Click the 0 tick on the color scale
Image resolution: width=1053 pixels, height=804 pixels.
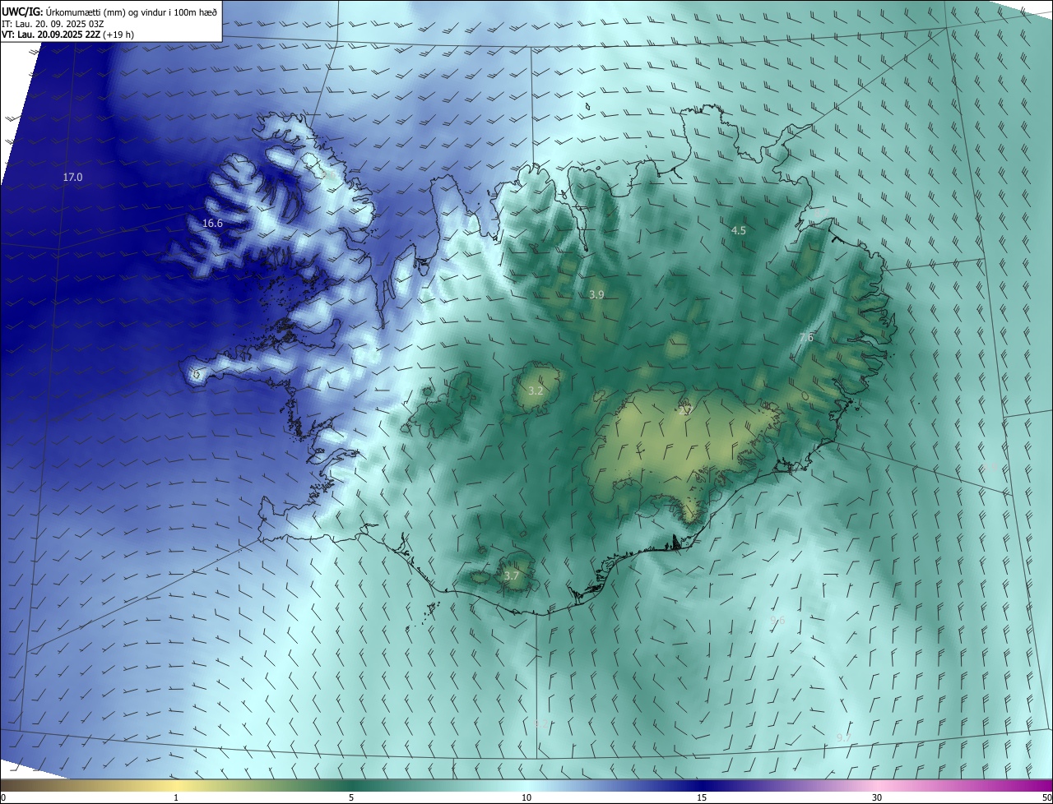click(x=3, y=797)
